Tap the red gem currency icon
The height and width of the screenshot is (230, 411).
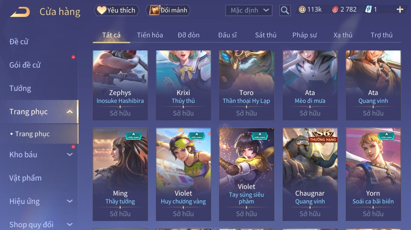335,10
